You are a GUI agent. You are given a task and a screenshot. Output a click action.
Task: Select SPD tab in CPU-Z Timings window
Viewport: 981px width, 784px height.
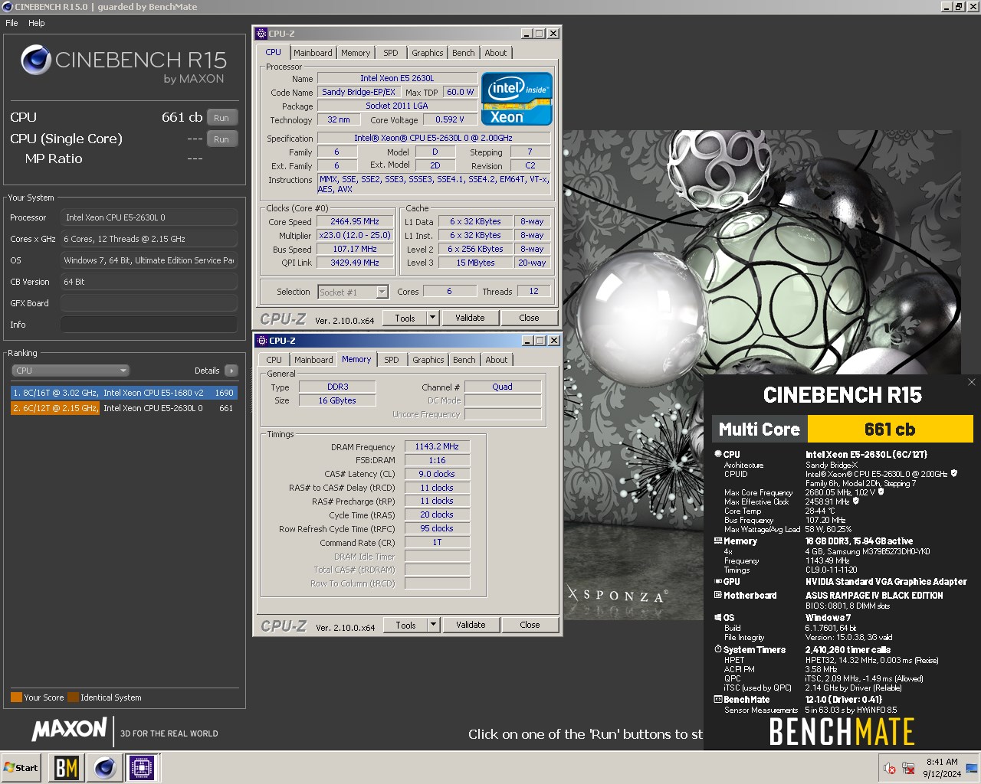pyautogui.click(x=392, y=360)
